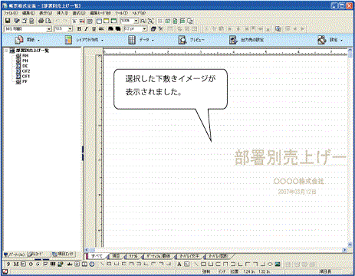Click the save floppy disk icon
Screen dimensions: 355x276
[8, 21]
